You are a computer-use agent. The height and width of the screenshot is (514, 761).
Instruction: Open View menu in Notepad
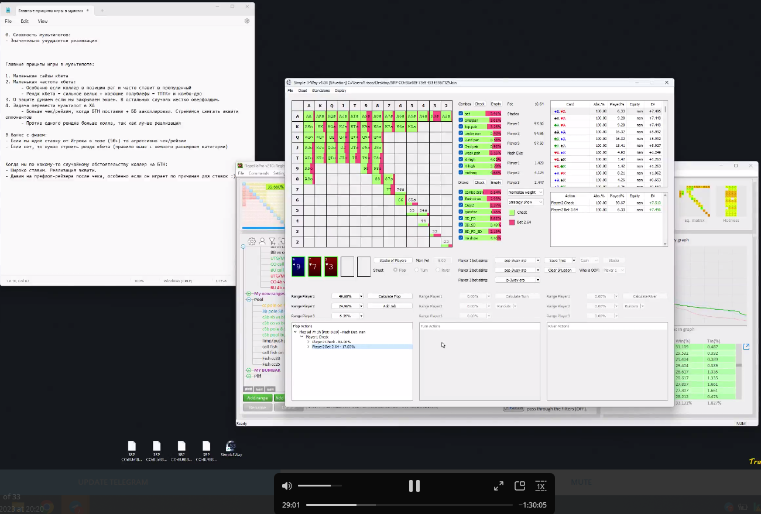(x=43, y=21)
